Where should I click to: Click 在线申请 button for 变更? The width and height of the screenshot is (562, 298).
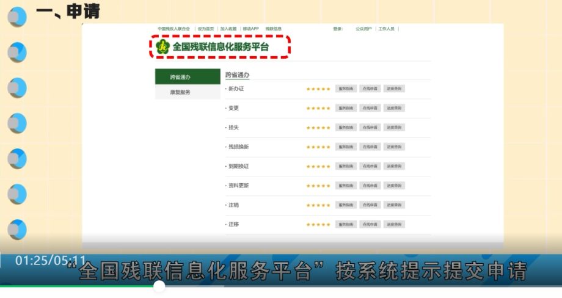click(x=370, y=108)
